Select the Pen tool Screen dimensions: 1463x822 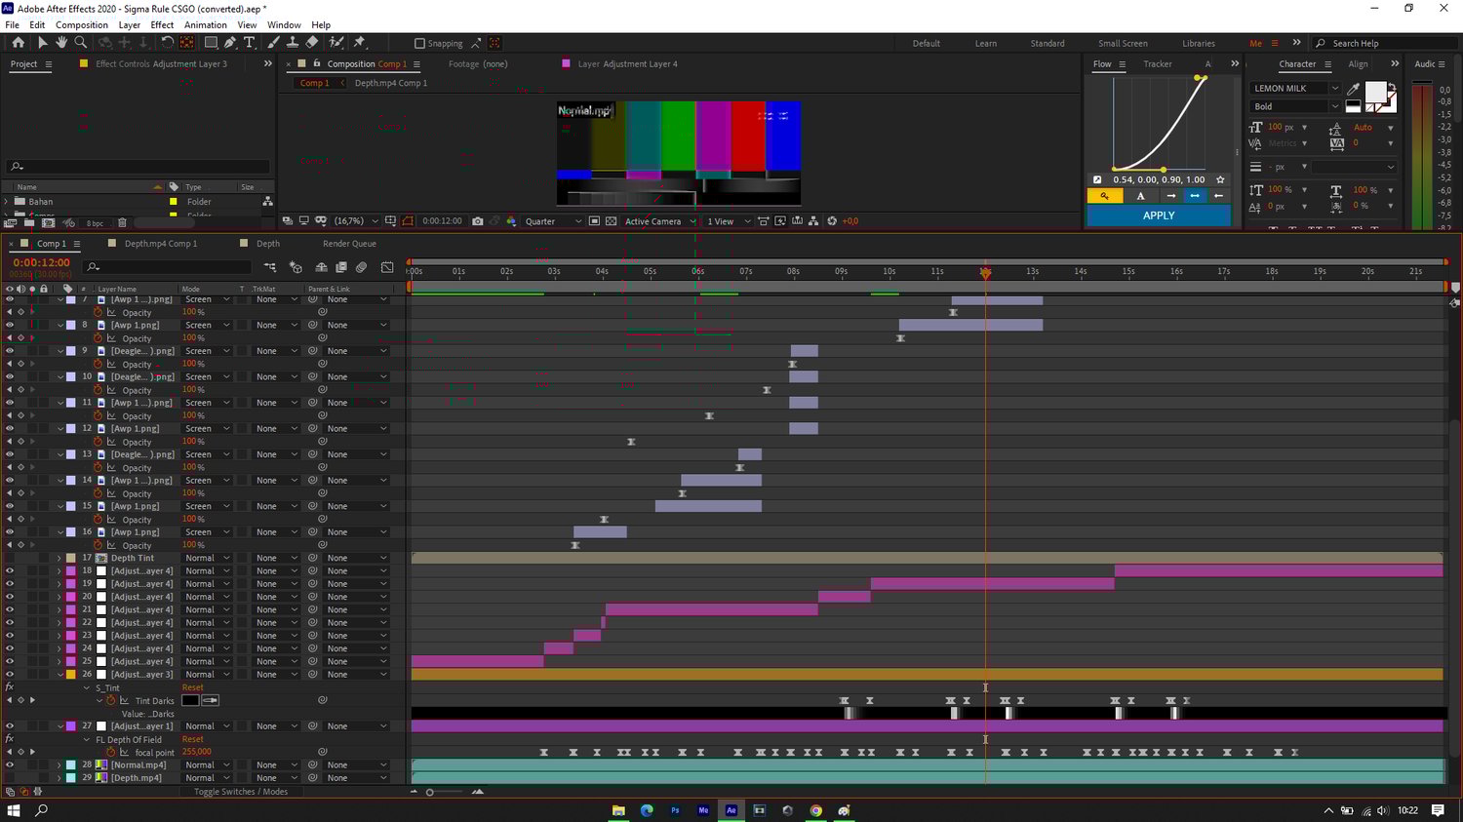coord(229,43)
